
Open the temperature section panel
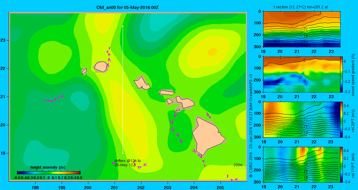(x=302, y=29)
